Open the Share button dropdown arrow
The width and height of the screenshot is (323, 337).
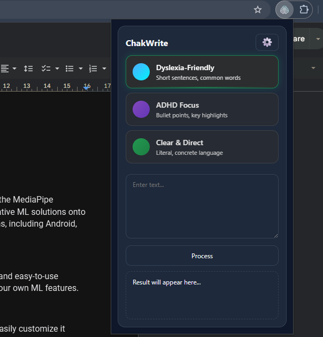(318, 39)
